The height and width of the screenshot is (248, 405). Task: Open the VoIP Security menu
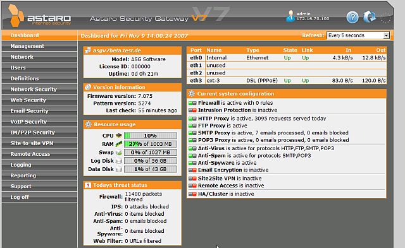39,122
